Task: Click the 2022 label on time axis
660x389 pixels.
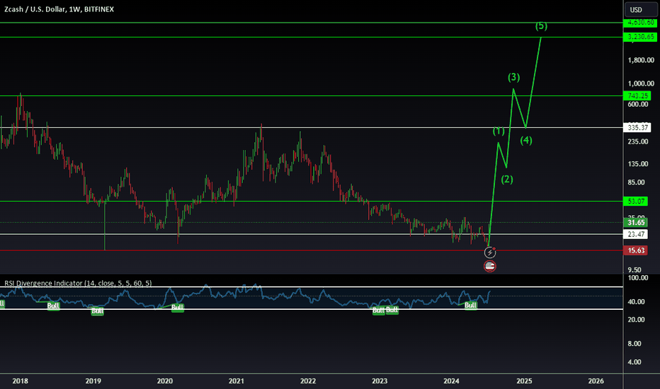Action: (x=307, y=381)
